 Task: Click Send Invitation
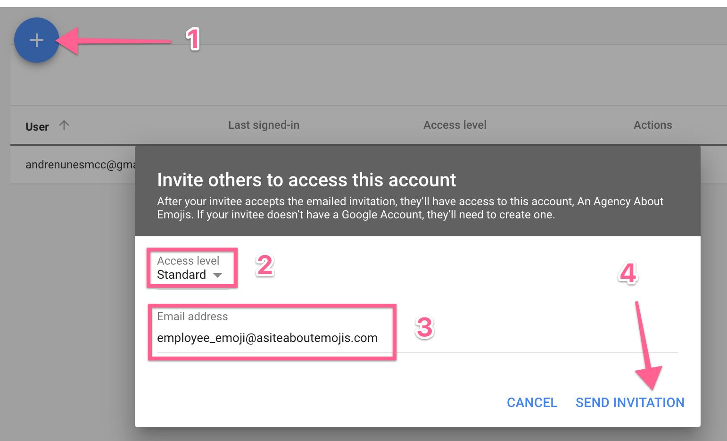pyautogui.click(x=630, y=402)
